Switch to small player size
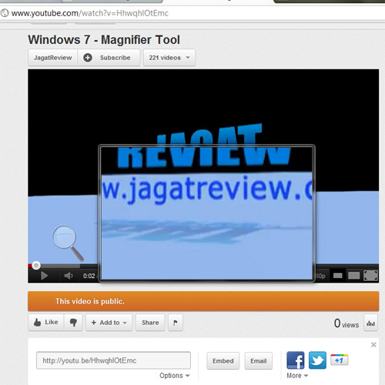The height and width of the screenshot is (385, 385). click(x=337, y=276)
